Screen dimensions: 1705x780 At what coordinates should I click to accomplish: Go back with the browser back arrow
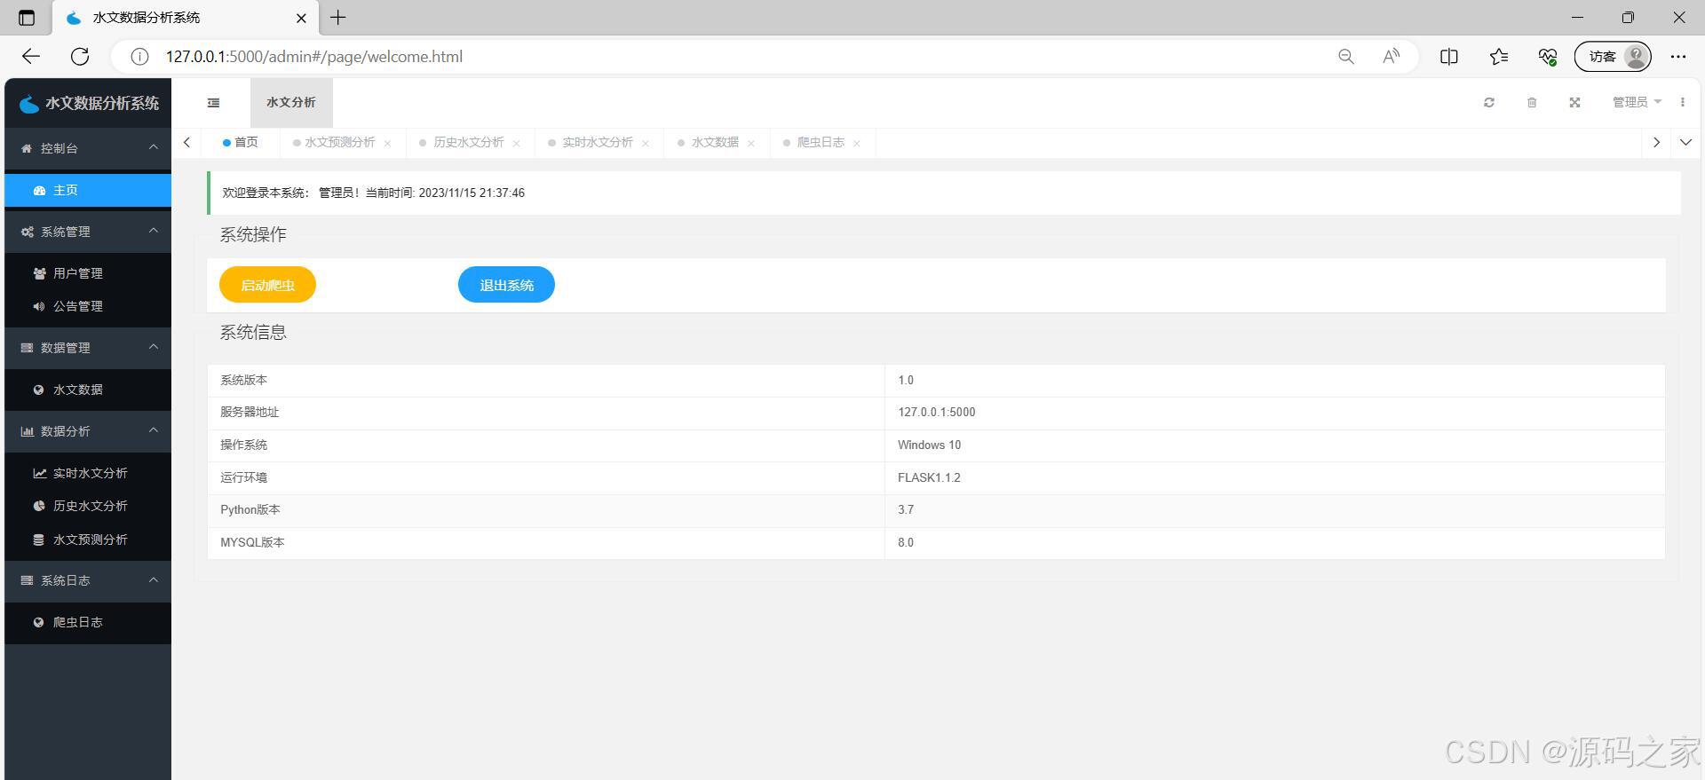(31, 57)
